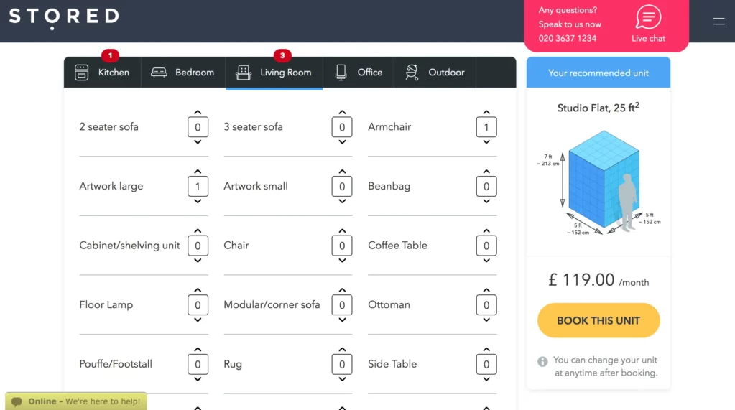This screenshot has width=735, height=410.
Task: Increase Rug quantity
Action: pos(342,350)
